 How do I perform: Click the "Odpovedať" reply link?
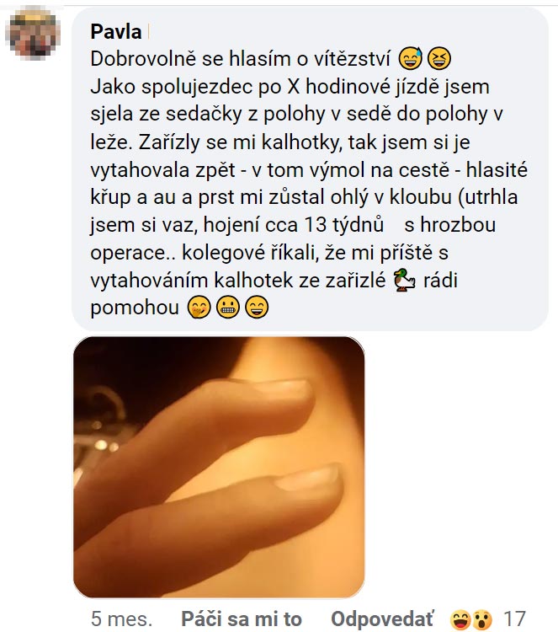click(382, 619)
